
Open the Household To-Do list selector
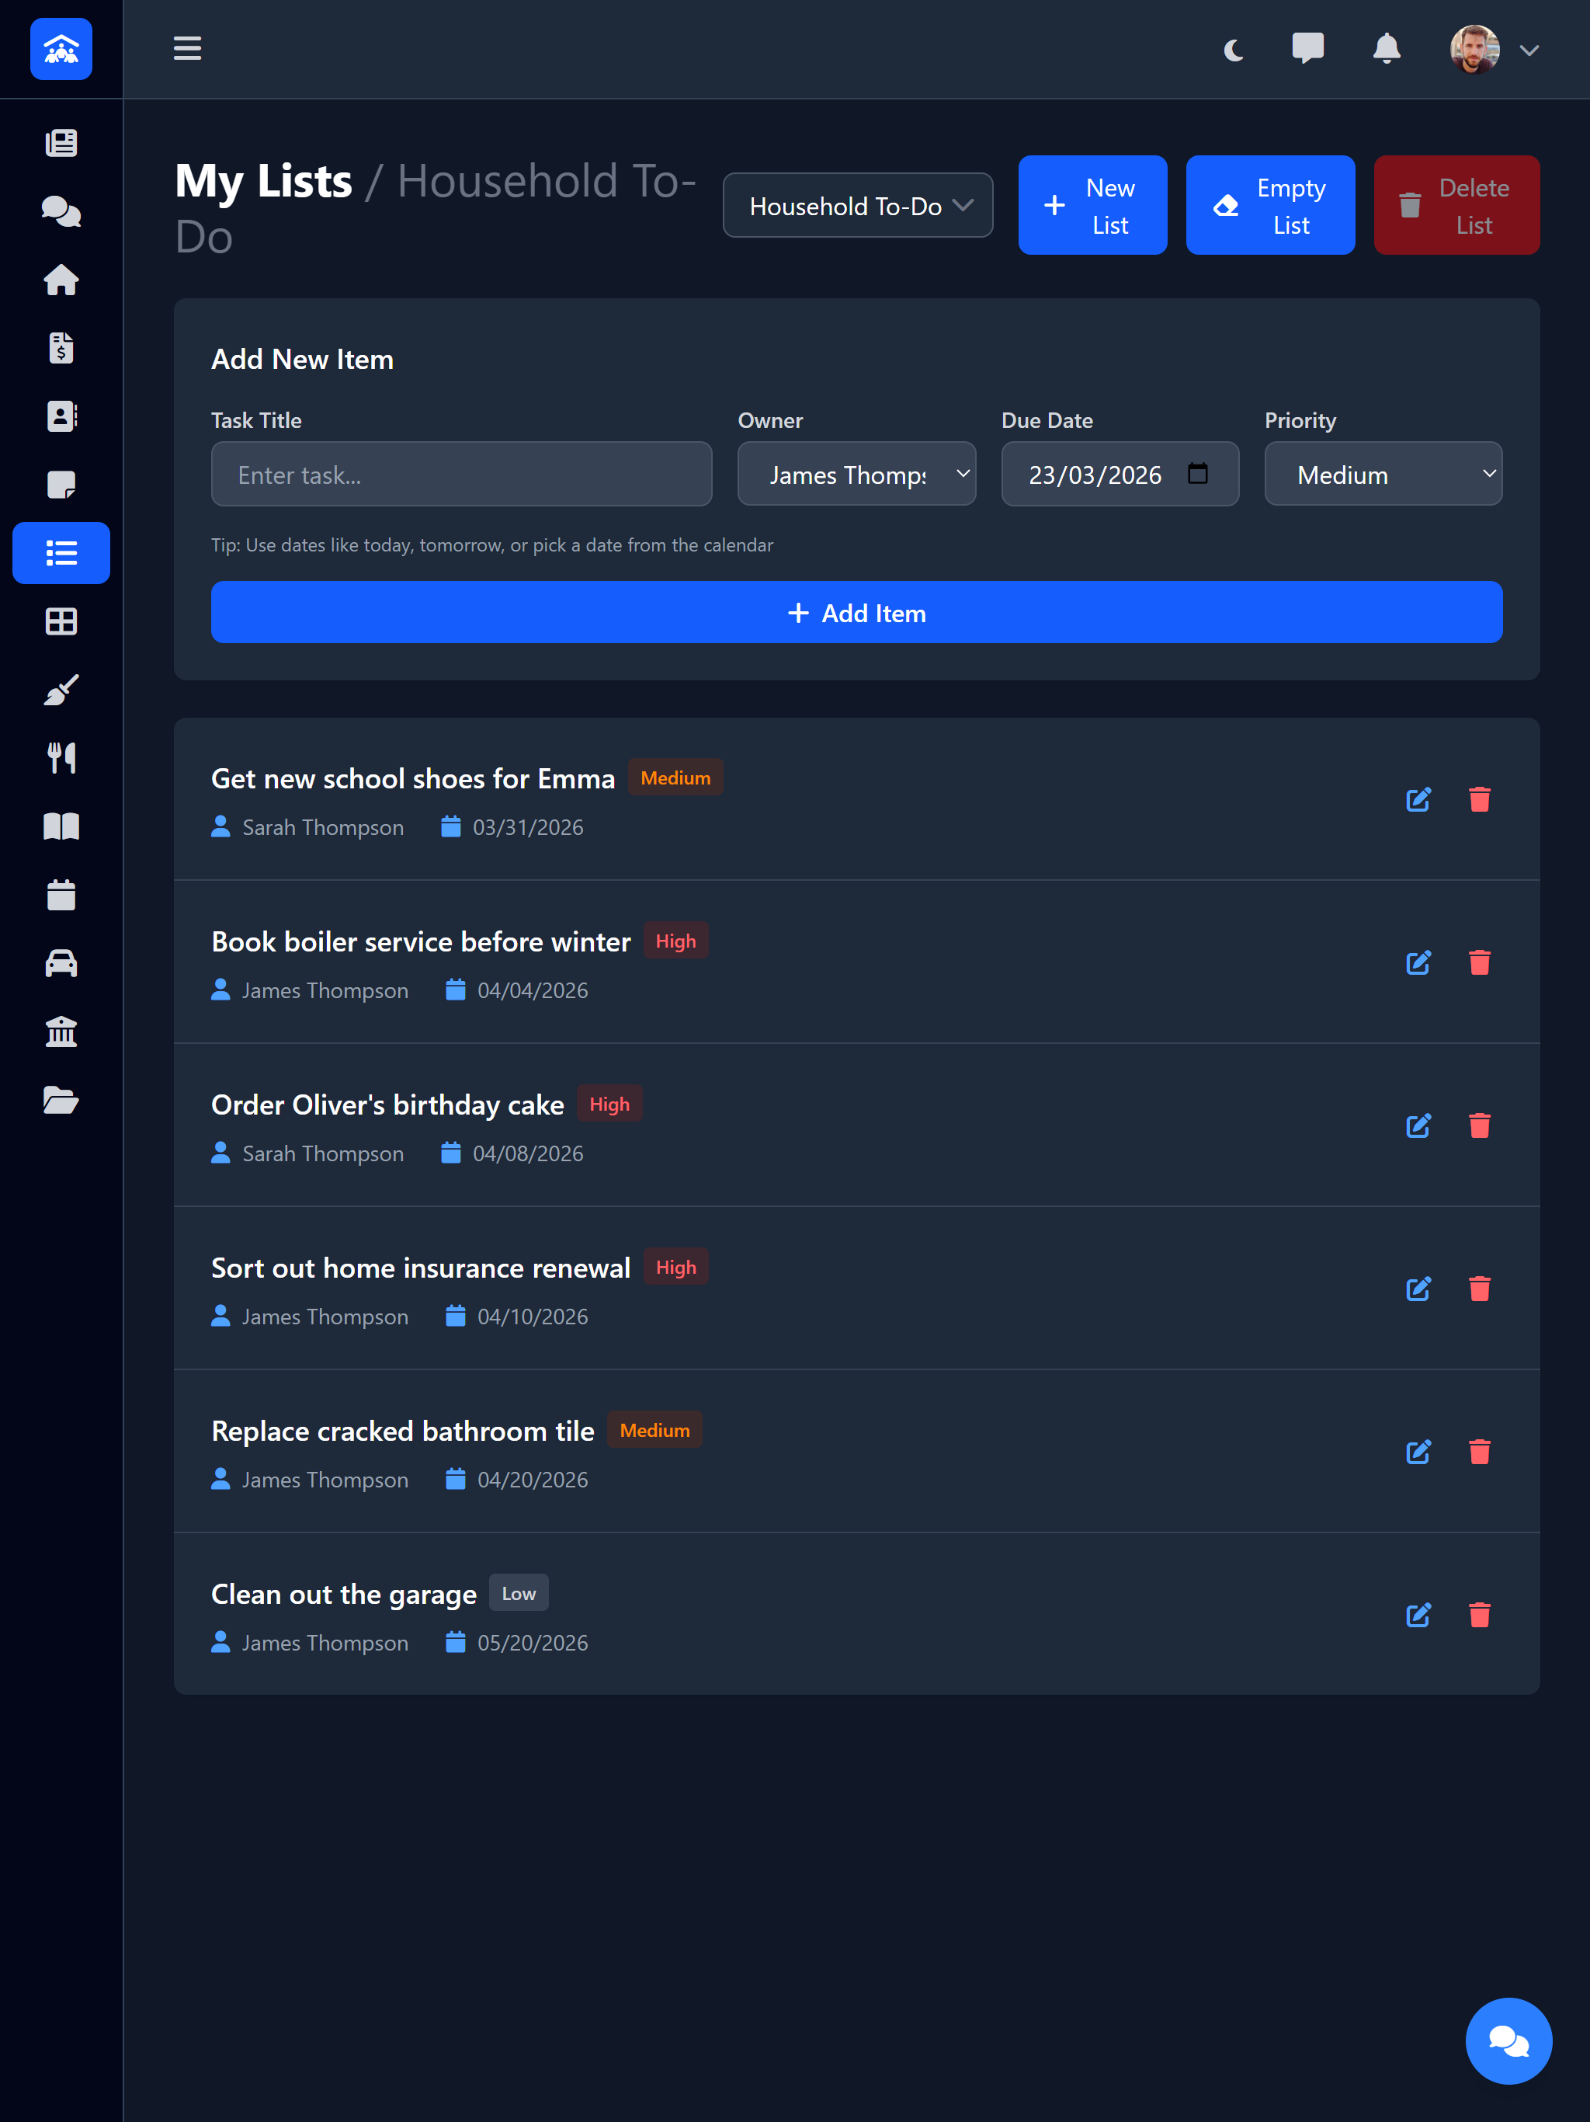pos(857,205)
